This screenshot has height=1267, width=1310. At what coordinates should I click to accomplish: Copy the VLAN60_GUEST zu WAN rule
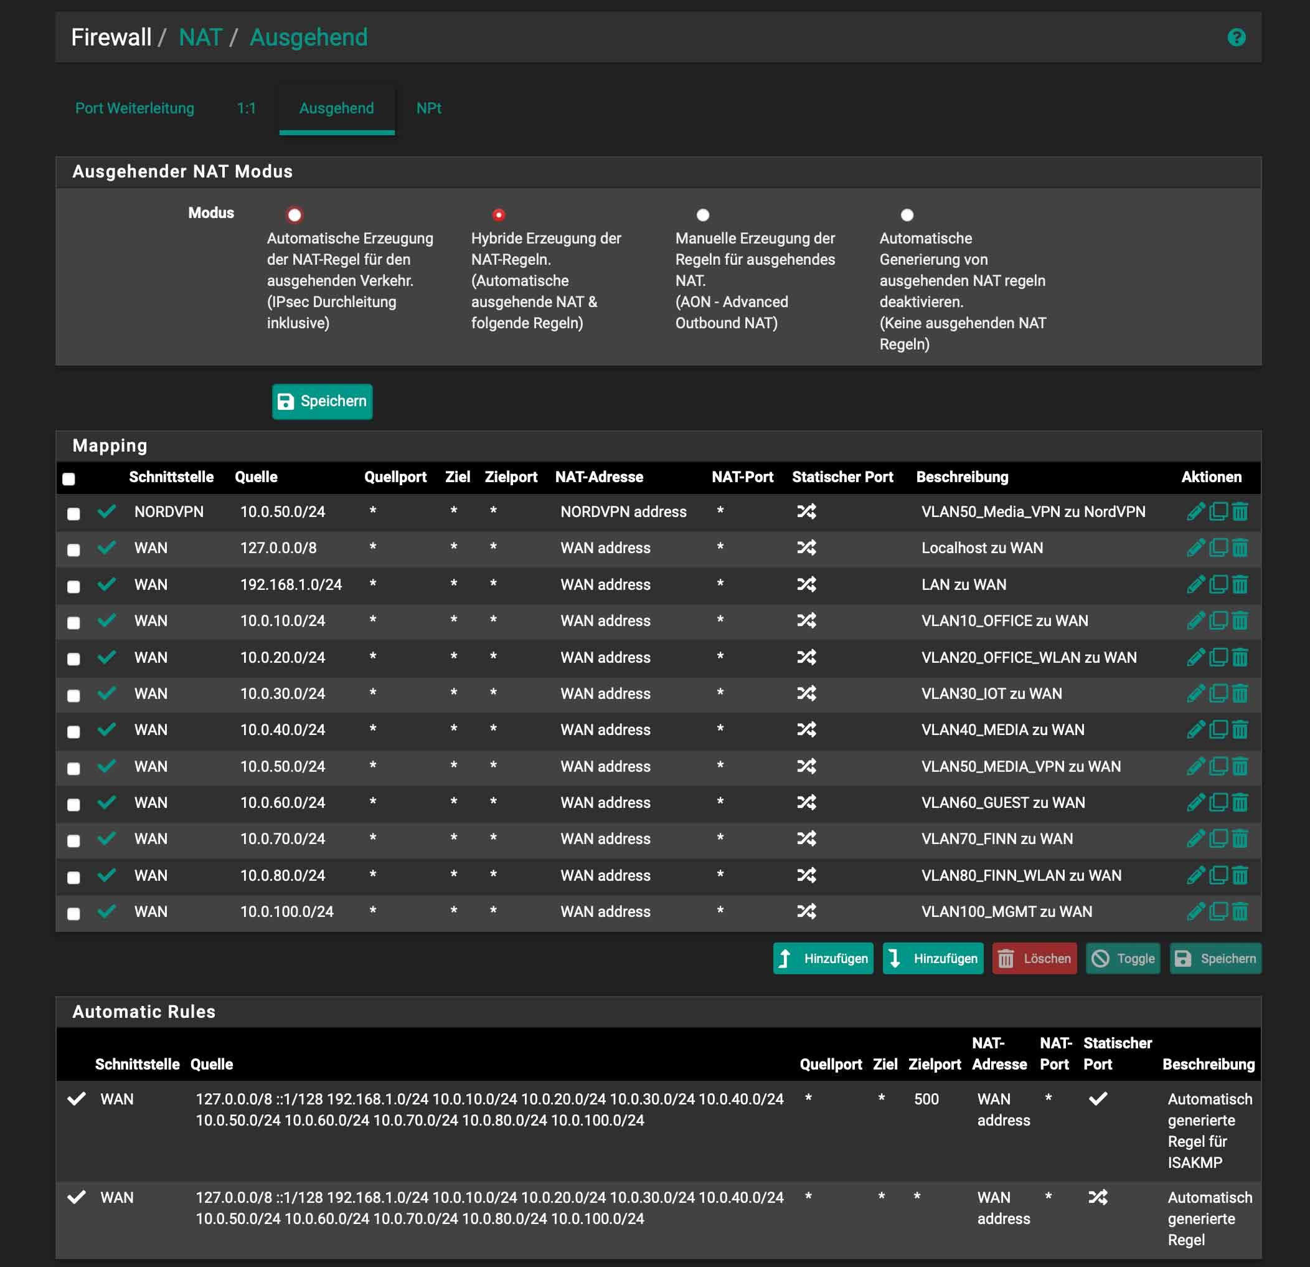point(1218,802)
